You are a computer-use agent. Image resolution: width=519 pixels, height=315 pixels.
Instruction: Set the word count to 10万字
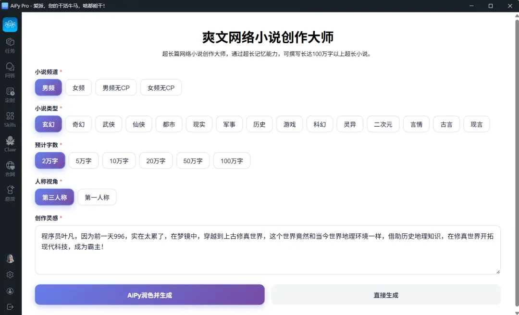(119, 161)
